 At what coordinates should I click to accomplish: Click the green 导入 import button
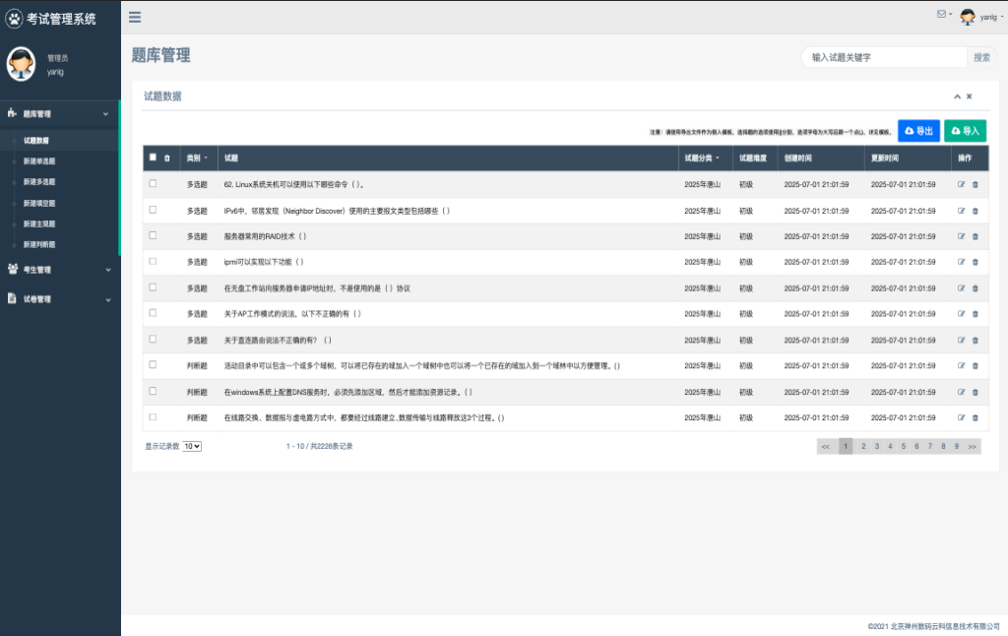click(x=965, y=131)
